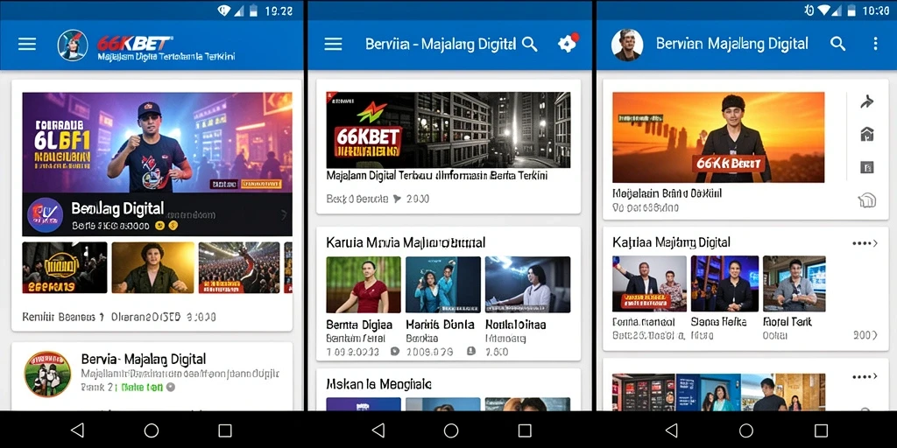
Task: Tap Rotel Terk caption
Action: pyautogui.click(x=788, y=322)
